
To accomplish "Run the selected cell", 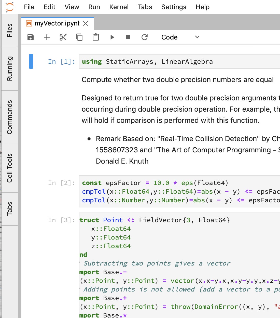I will pos(112,37).
